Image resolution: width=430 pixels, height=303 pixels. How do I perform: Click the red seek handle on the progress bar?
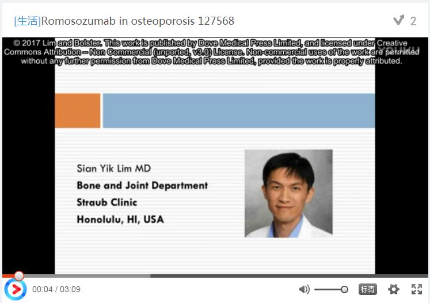point(19,276)
